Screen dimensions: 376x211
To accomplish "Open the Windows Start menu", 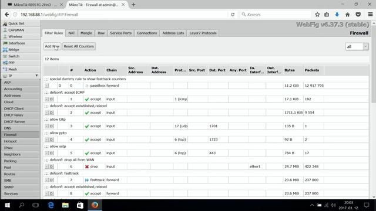I will (x=7, y=205).
